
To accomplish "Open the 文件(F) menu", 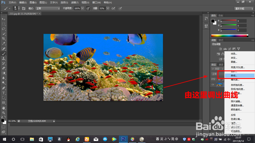I will coord(12,3).
